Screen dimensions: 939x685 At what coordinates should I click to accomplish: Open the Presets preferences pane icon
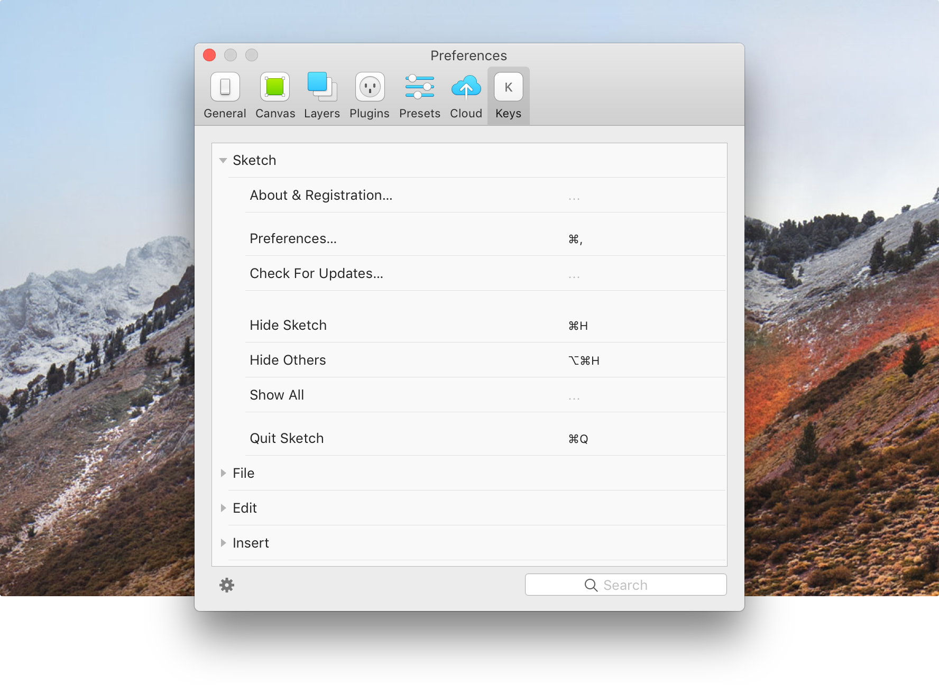tap(420, 87)
